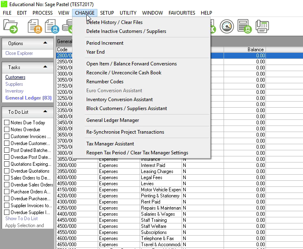Open the dashboard gauge icon

click(227, 27)
